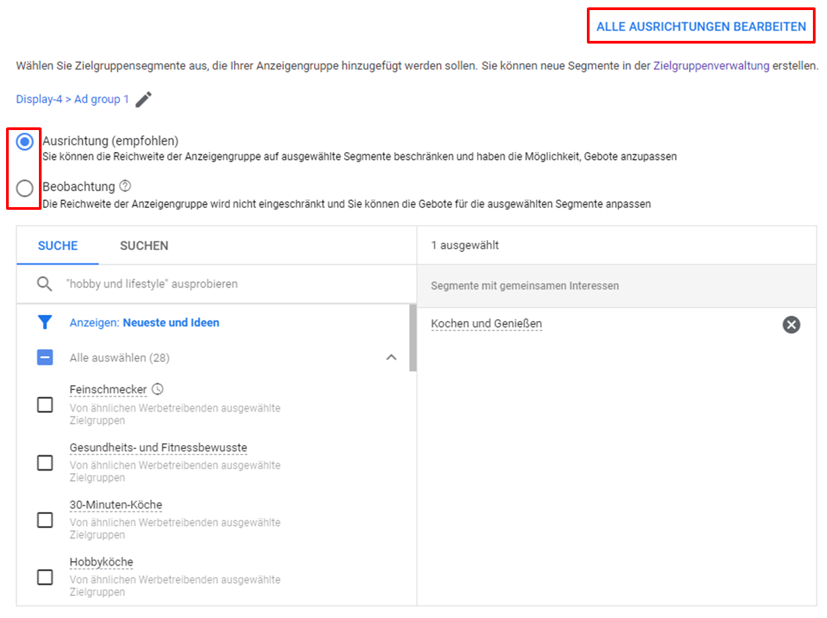Click the clock icon next to Feinschmecker
Image resolution: width=827 pixels, height=618 pixels.
(x=158, y=389)
